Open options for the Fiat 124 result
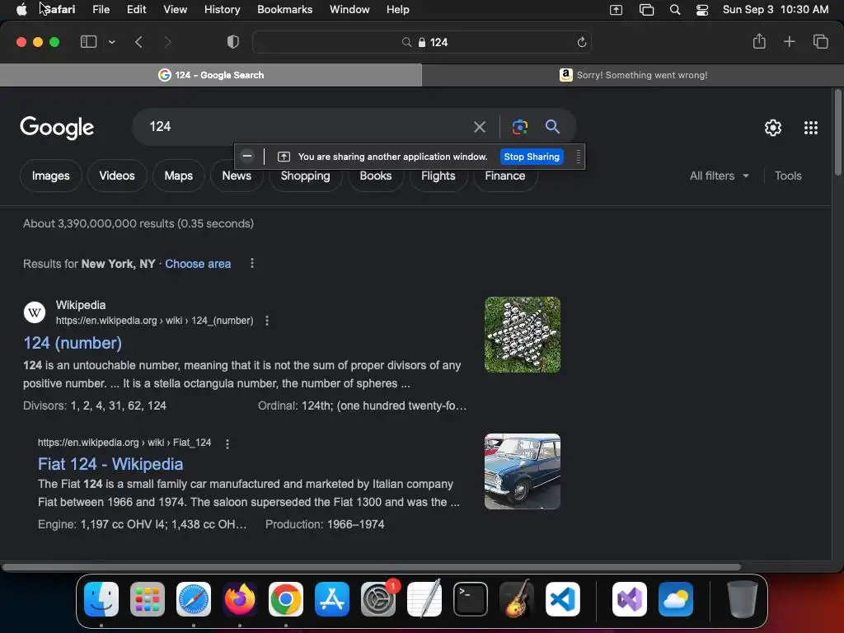Screen dimensions: 844x633 [227, 443]
